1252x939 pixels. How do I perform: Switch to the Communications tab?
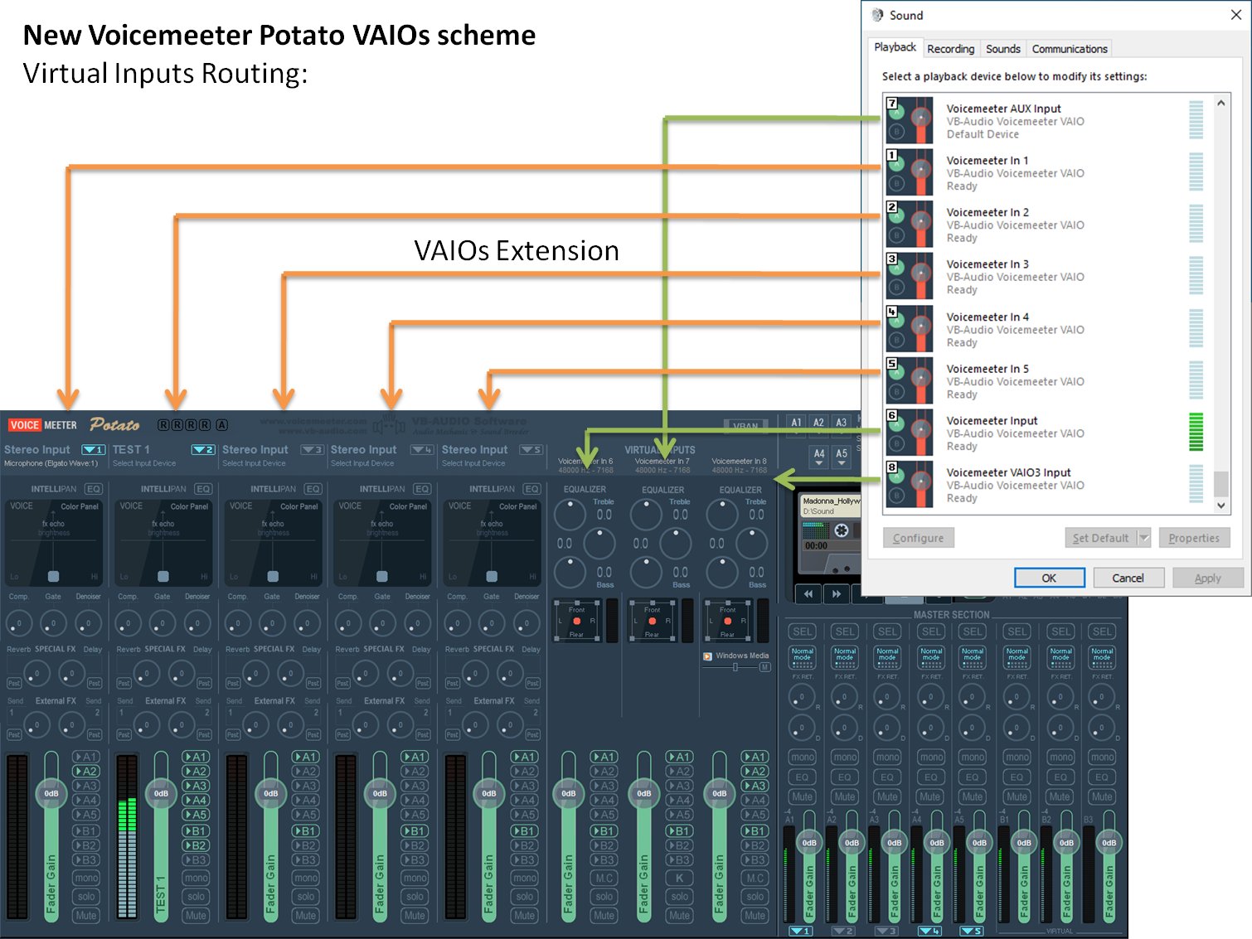pos(1070,49)
